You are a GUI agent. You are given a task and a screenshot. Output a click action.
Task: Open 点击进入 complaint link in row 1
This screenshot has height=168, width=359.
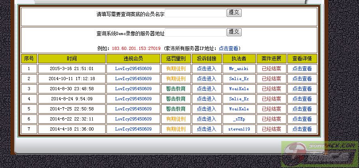click(206, 68)
